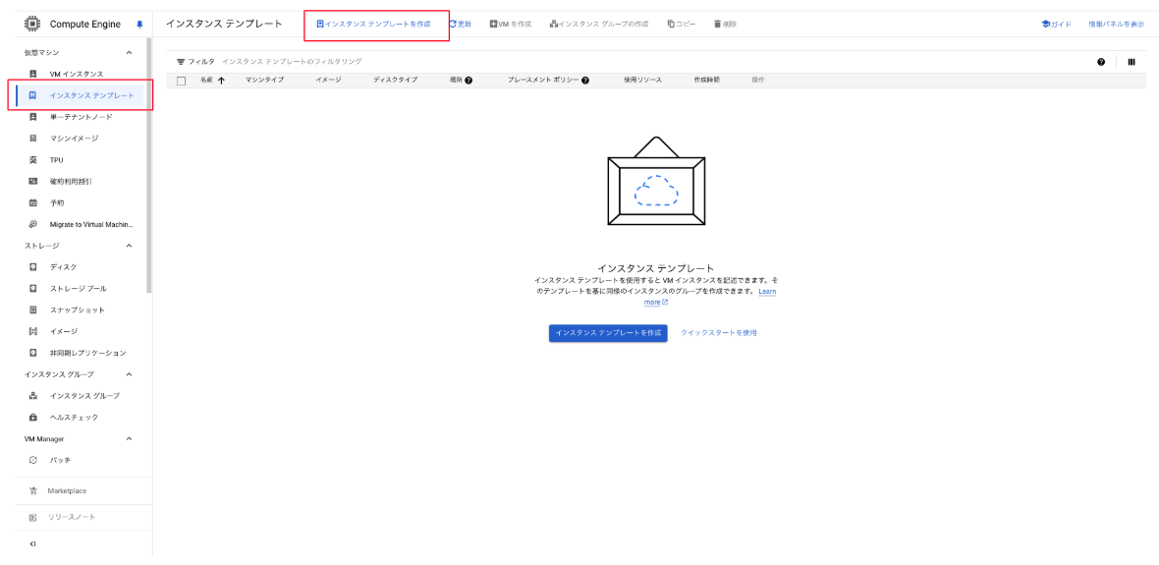Click クイックスタートを使用
1159x565 pixels.
pos(718,333)
